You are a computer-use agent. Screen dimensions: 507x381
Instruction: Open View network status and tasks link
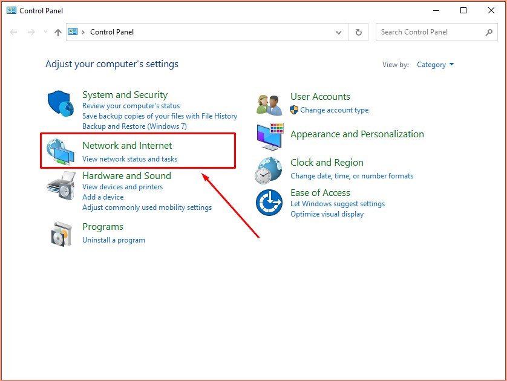129,159
